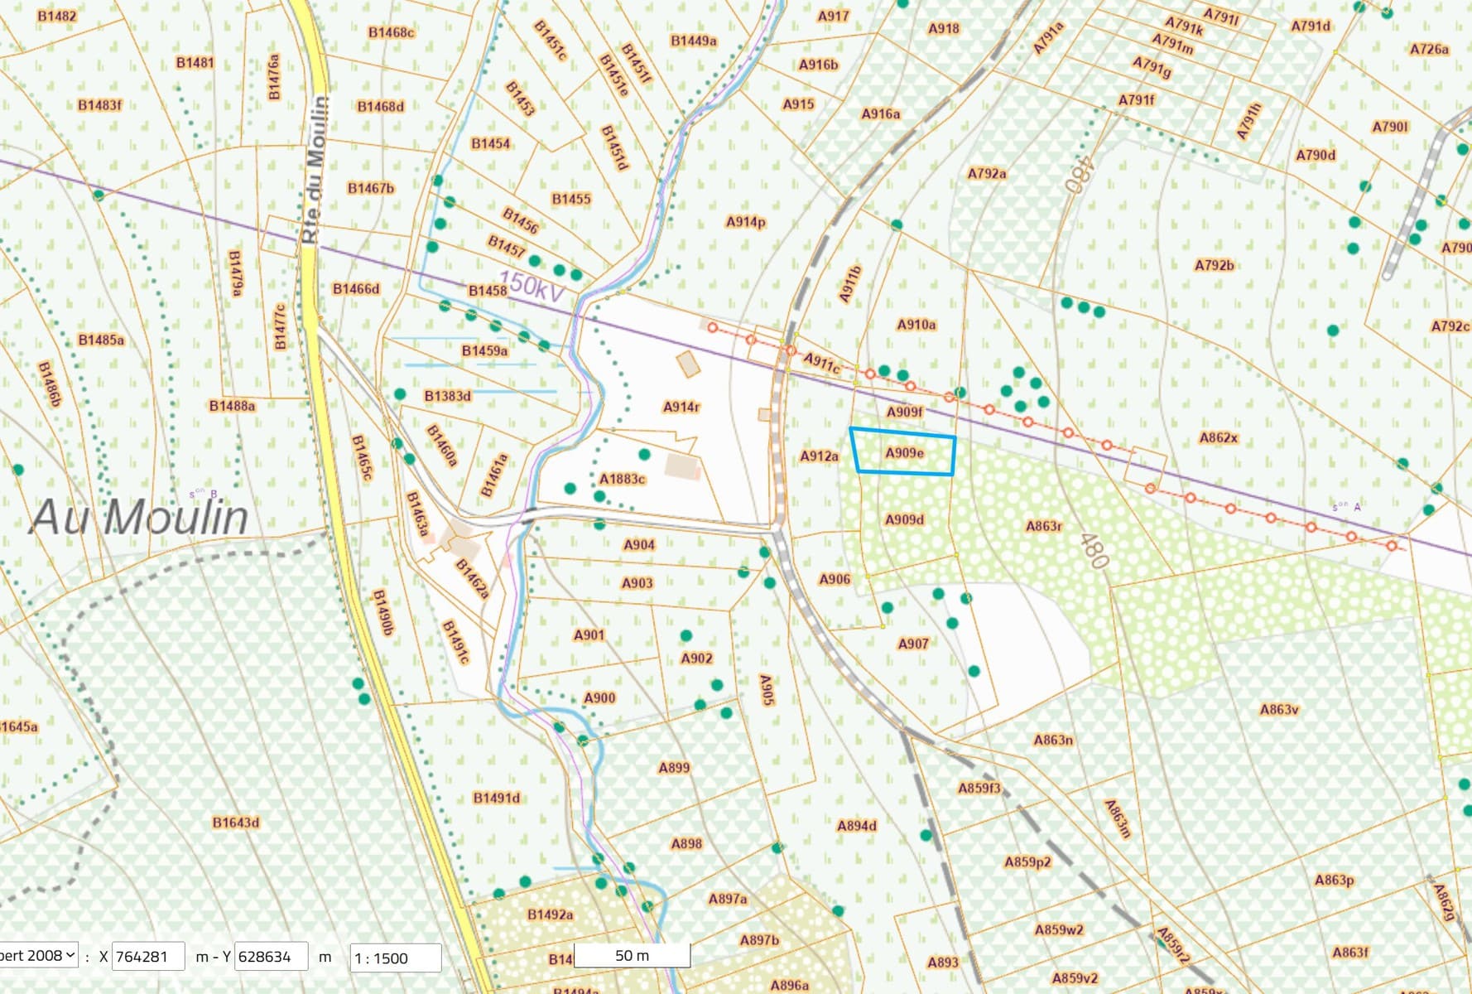Select parcel label A907
The height and width of the screenshot is (994, 1472).
point(912,643)
